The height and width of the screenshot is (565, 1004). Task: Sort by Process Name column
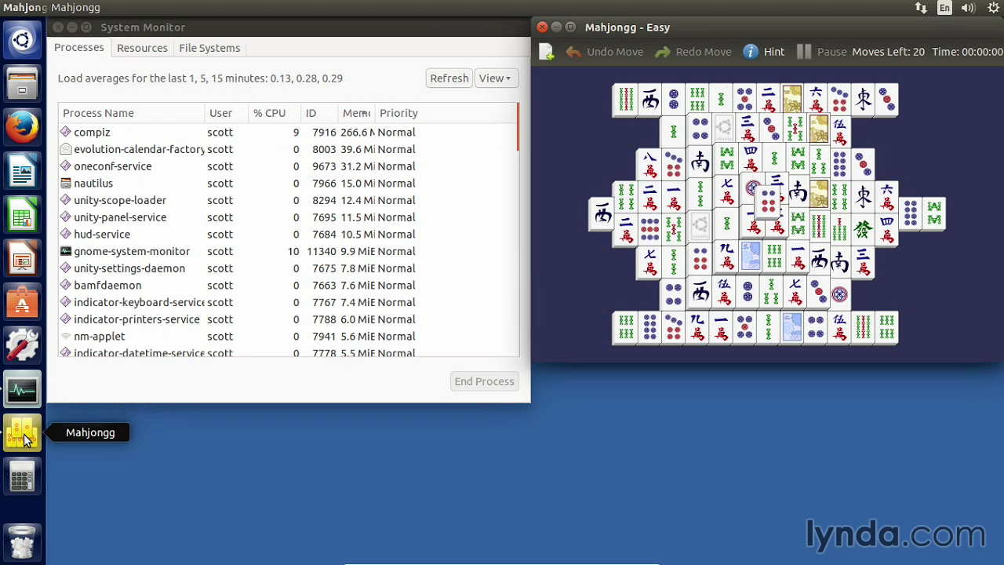131,113
